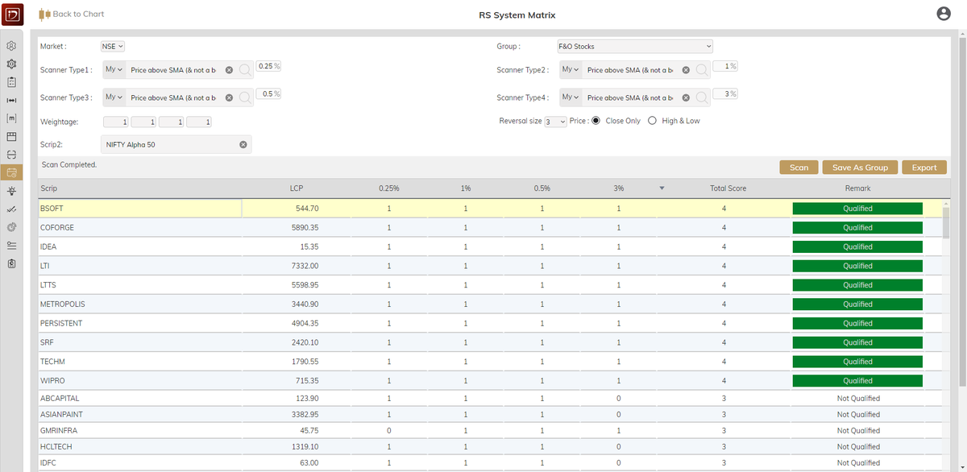Sort by the 0.25% column header
Screen dimensions: 967x472
[389, 188]
